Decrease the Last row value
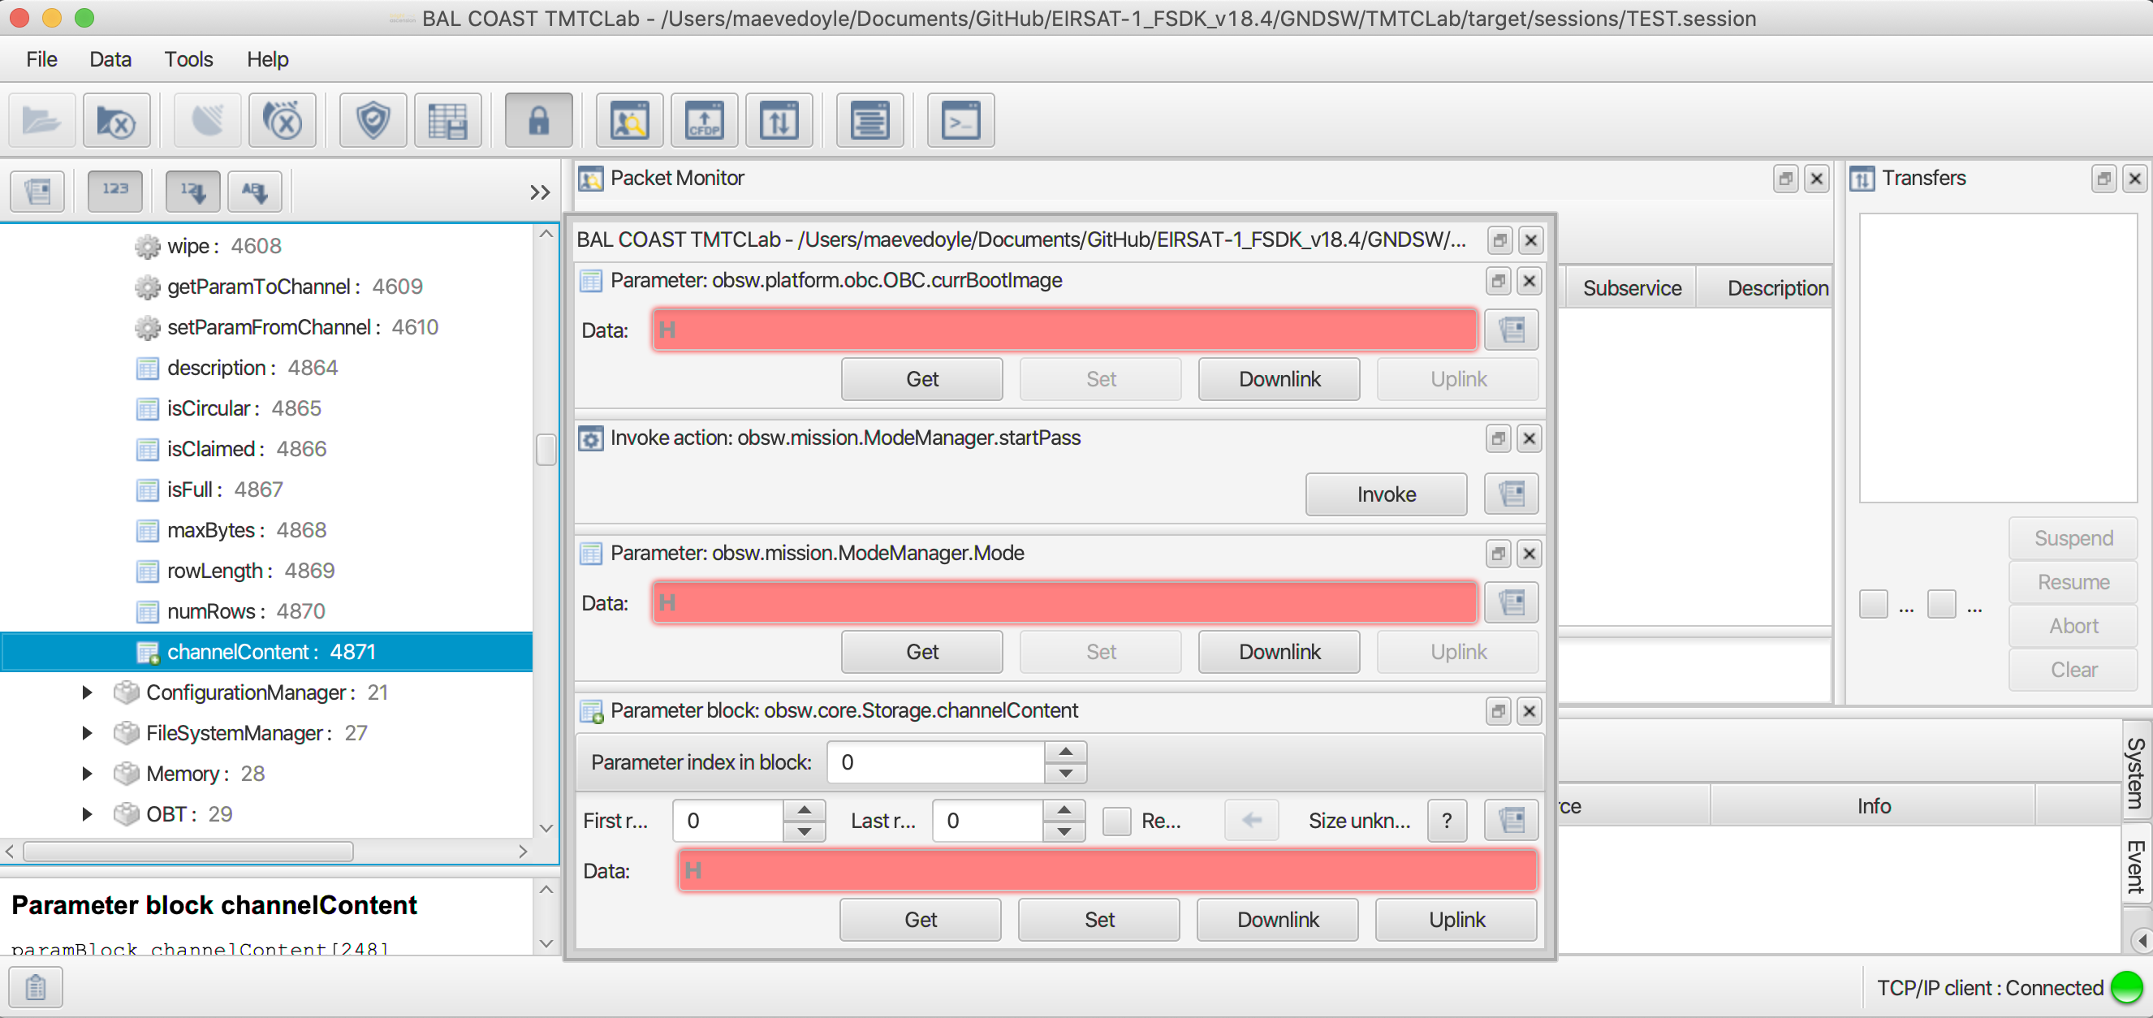 click(1064, 831)
